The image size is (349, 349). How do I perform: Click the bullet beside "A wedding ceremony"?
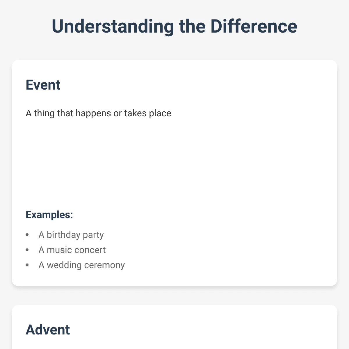click(x=27, y=265)
